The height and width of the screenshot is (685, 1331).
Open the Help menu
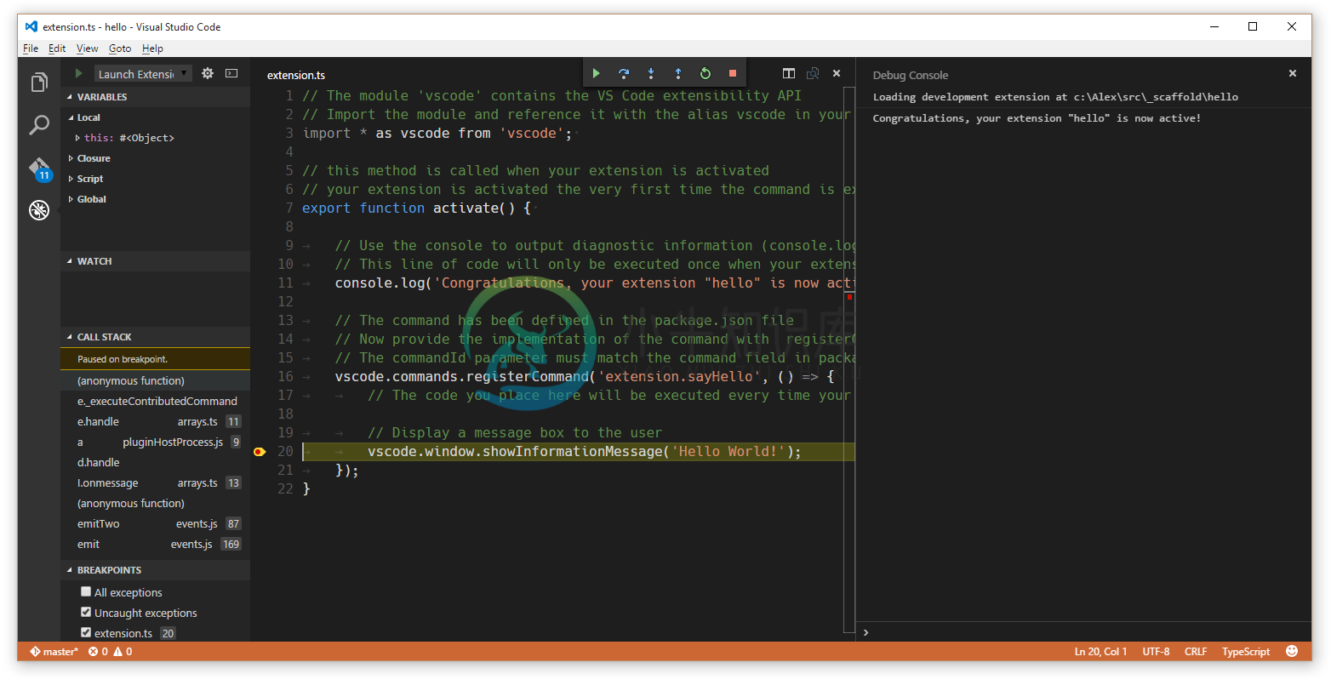[152, 49]
